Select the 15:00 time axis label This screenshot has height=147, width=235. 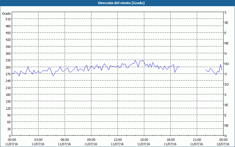144,140
